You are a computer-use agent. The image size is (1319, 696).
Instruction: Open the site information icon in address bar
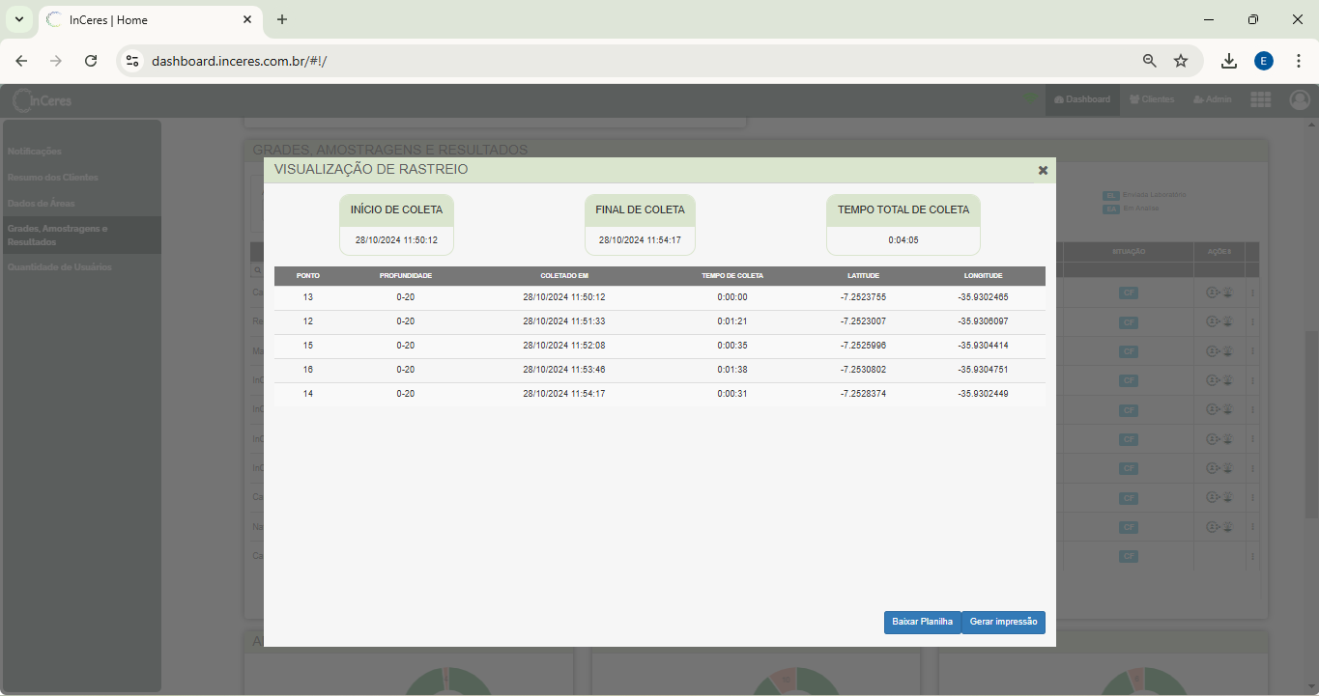coord(132,61)
